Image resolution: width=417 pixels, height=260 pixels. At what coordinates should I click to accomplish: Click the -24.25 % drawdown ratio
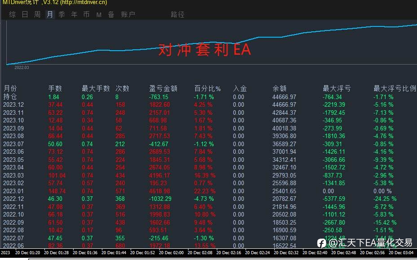coord(385,199)
